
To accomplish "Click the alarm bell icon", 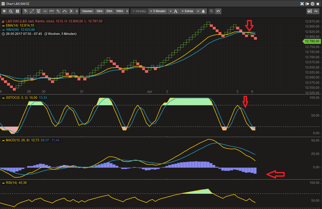I will (x=203, y=11).
